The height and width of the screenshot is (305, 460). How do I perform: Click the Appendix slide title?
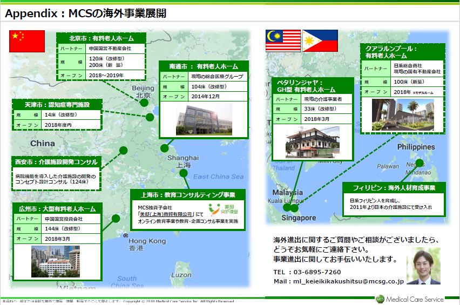tap(86, 13)
